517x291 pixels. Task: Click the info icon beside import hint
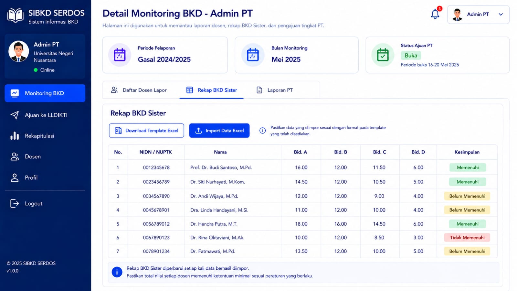[x=262, y=131]
